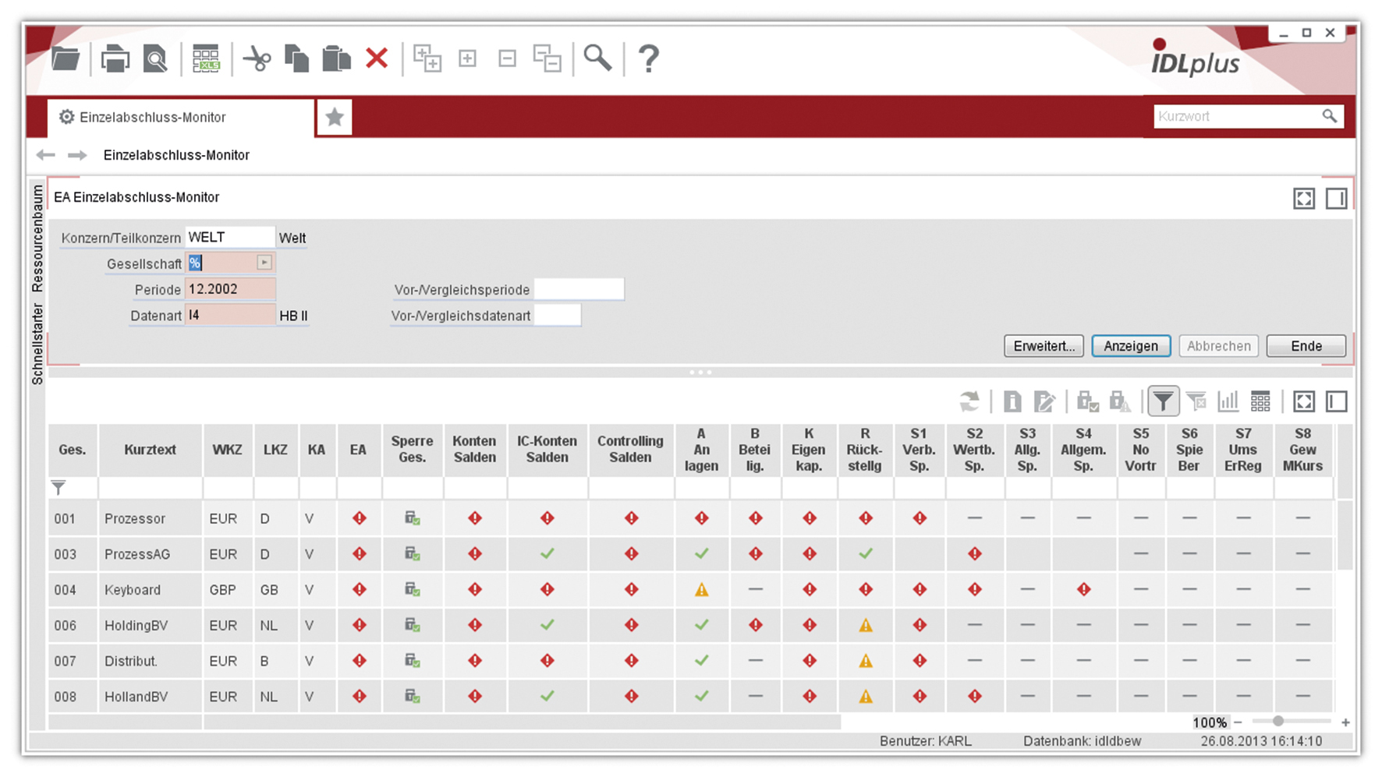Viewport: 1382px width, 777px height.
Task: Select the Einzelabschluss-Monitor tab
Action: pos(152,117)
